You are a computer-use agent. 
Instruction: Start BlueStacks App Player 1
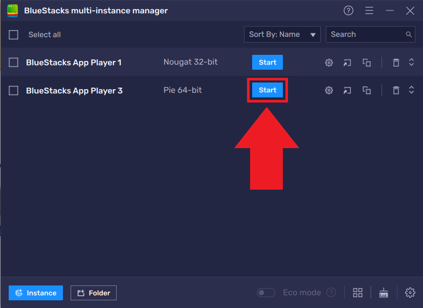[267, 62]
